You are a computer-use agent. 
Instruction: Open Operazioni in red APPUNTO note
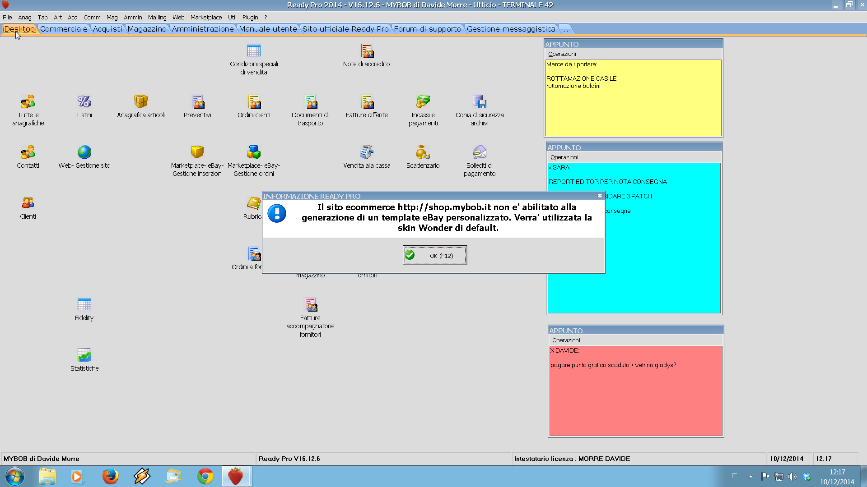pyautogui.click(x=566, y=340)
